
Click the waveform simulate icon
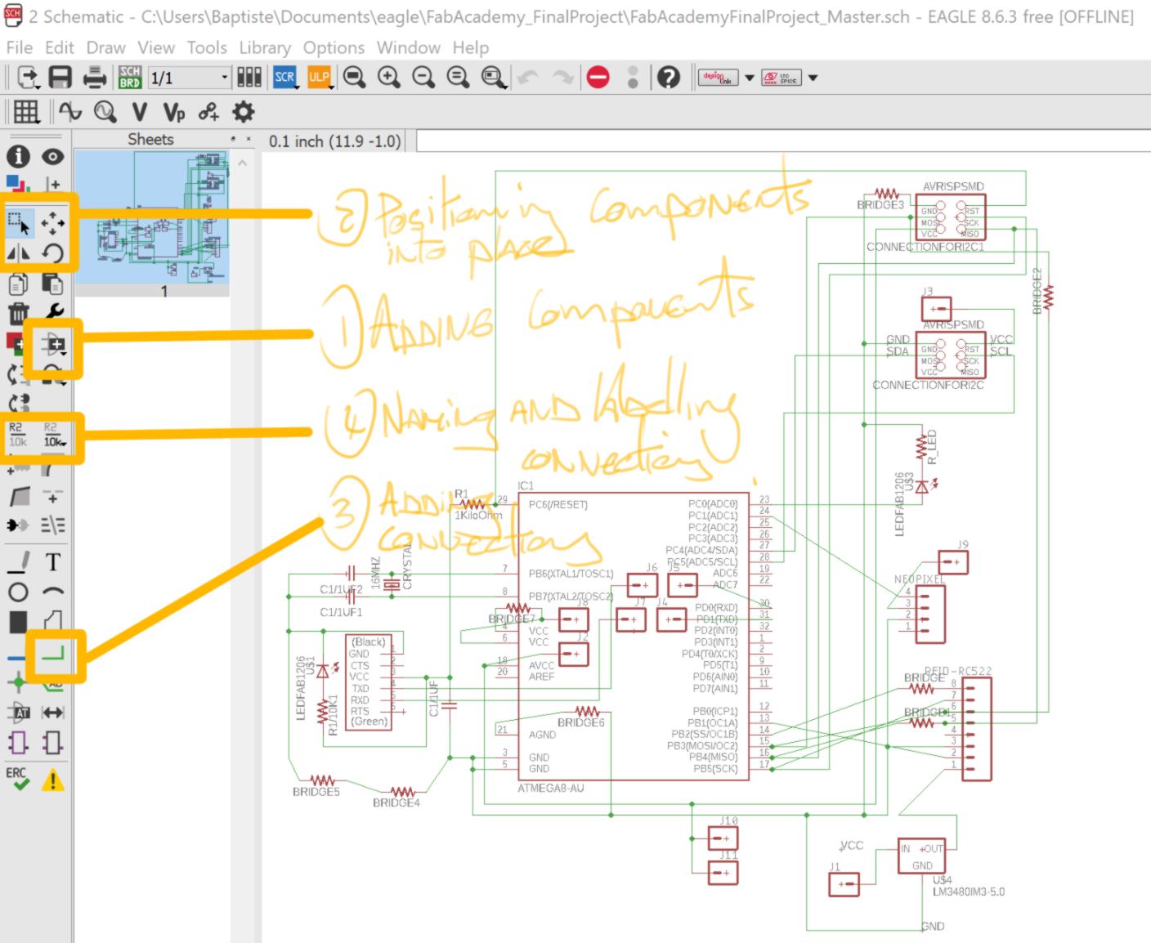(70, 111)
